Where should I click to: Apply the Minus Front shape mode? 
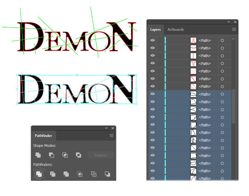52,155
